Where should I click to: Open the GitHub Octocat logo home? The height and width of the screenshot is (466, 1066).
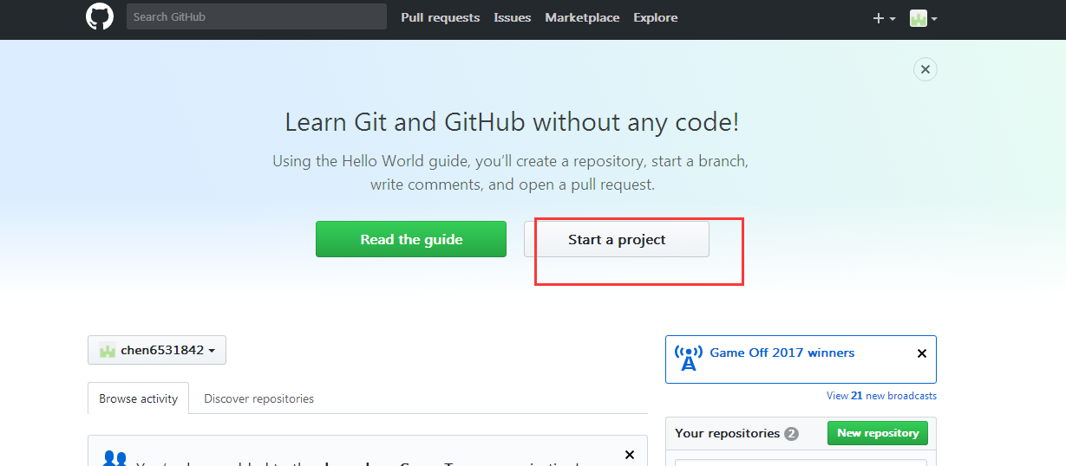point(100,16)
